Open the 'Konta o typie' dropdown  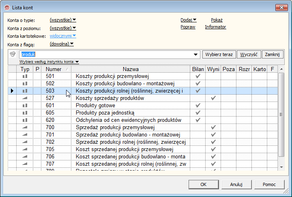pos(62,20)
